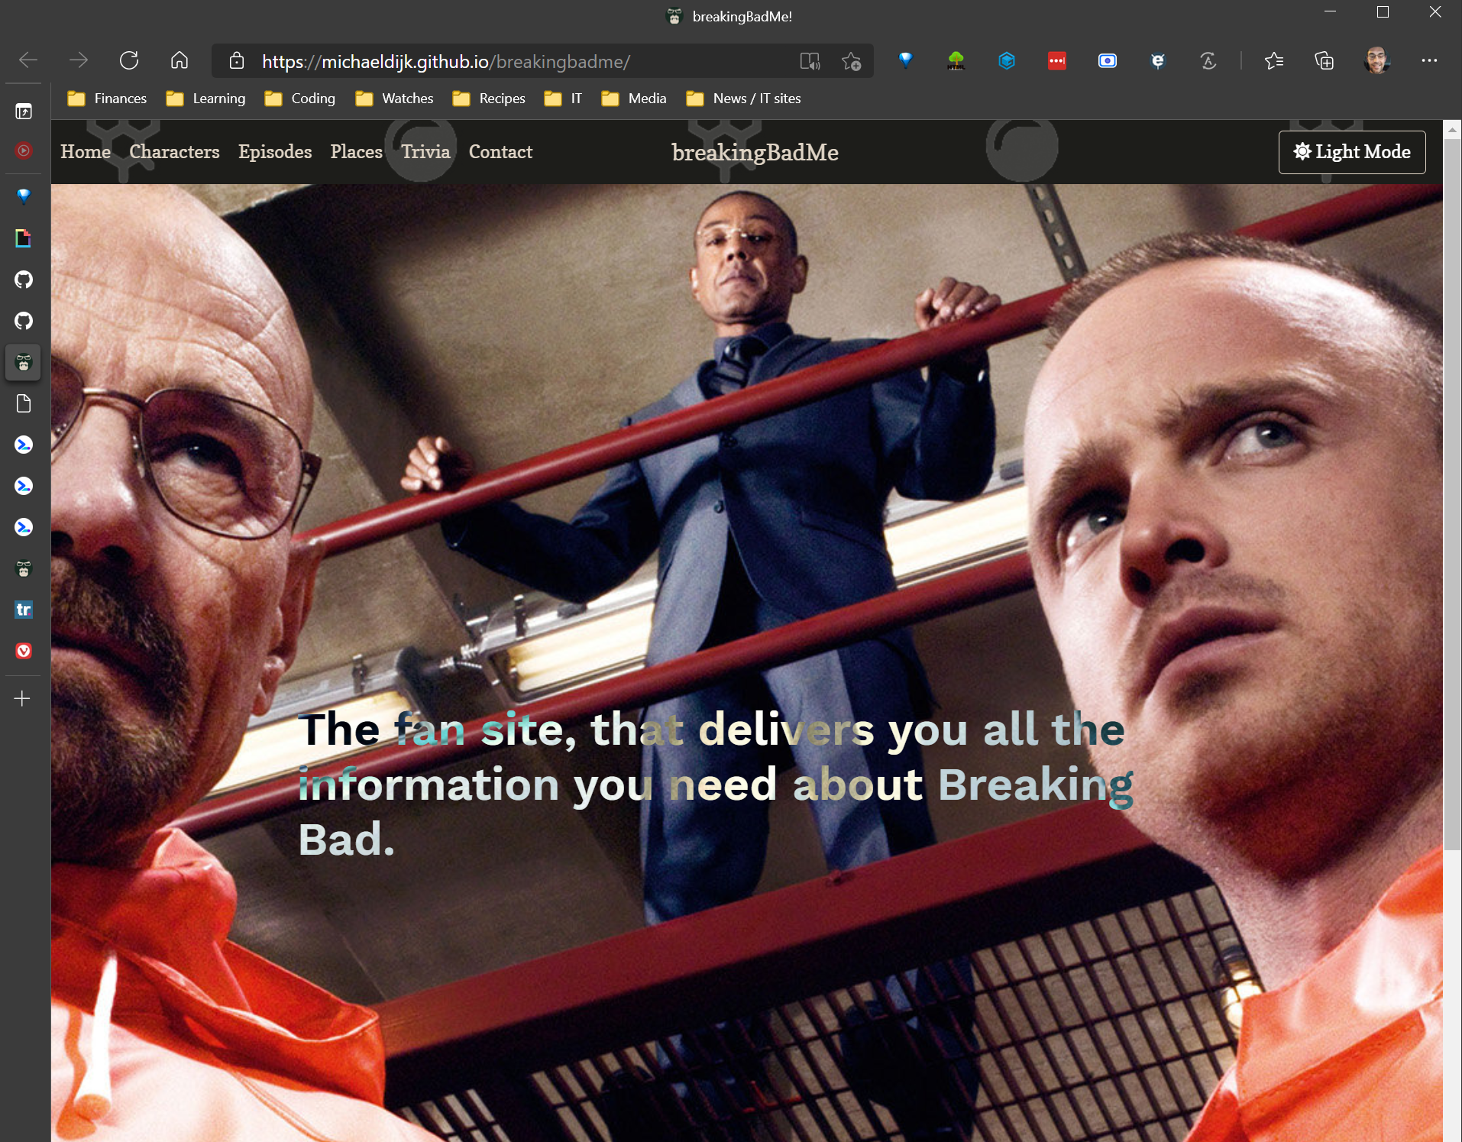
Task: Open the Episodes page
Action: point(275,152)
